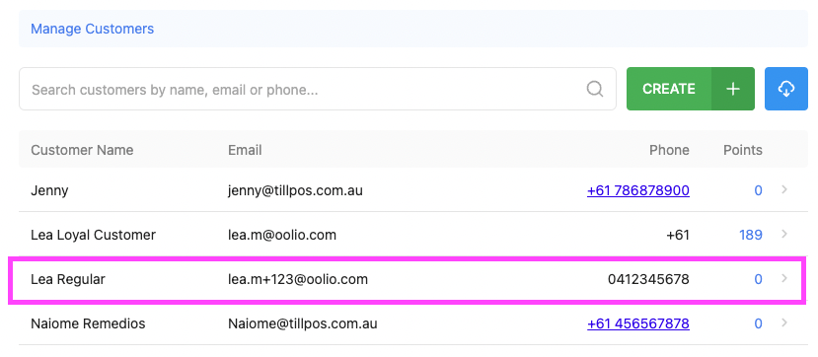818x357 pixels.
Task: Open Jenny's row chevron arrow
Action: click(x=783, y=190)
